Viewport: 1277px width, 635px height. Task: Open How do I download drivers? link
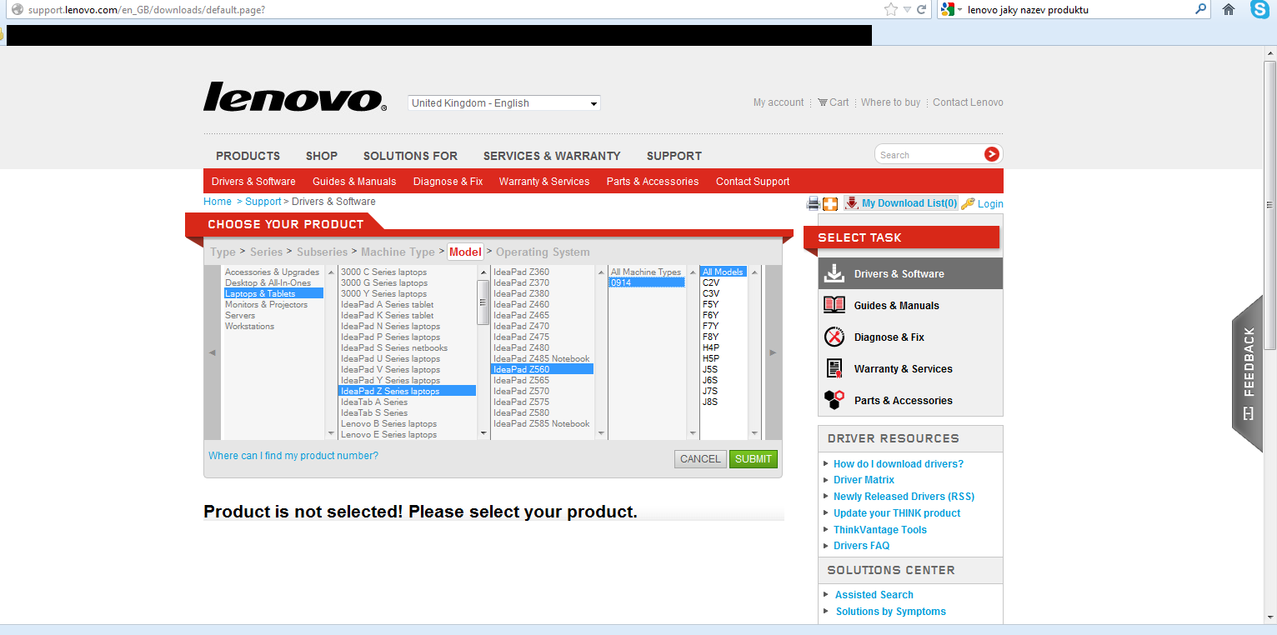pyautogui.click(x=899, y=464)
